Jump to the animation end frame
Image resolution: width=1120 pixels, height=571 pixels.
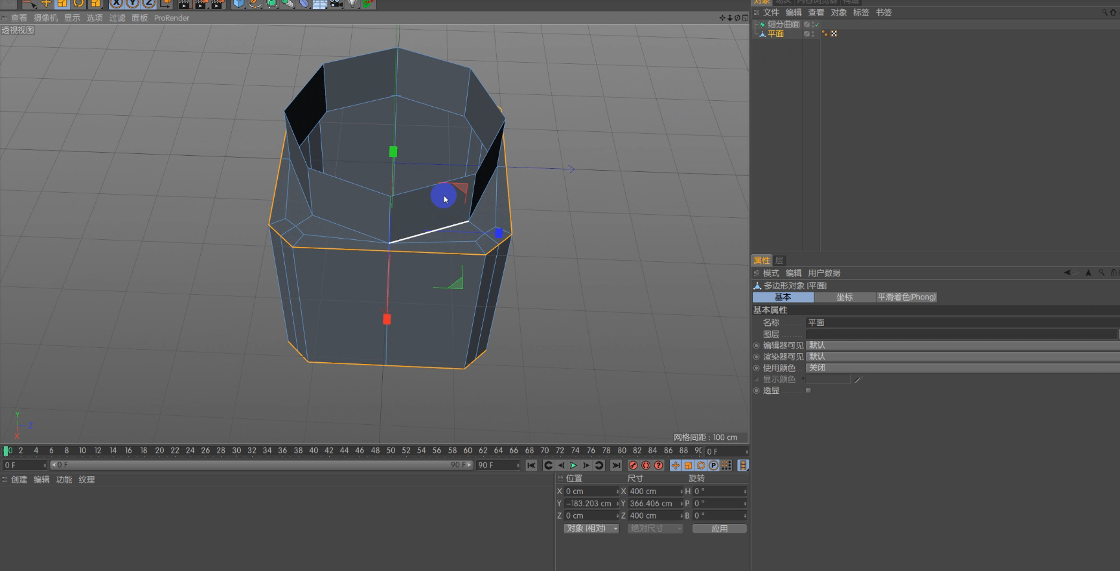616,466
